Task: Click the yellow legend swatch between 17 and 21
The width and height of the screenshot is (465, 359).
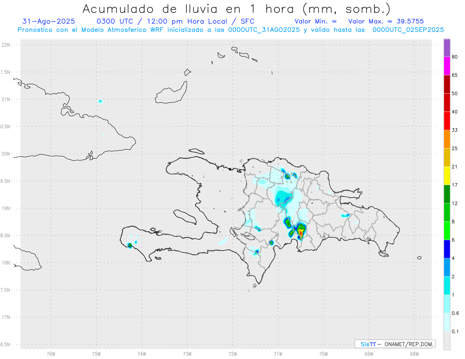Action: pos(447,176)
